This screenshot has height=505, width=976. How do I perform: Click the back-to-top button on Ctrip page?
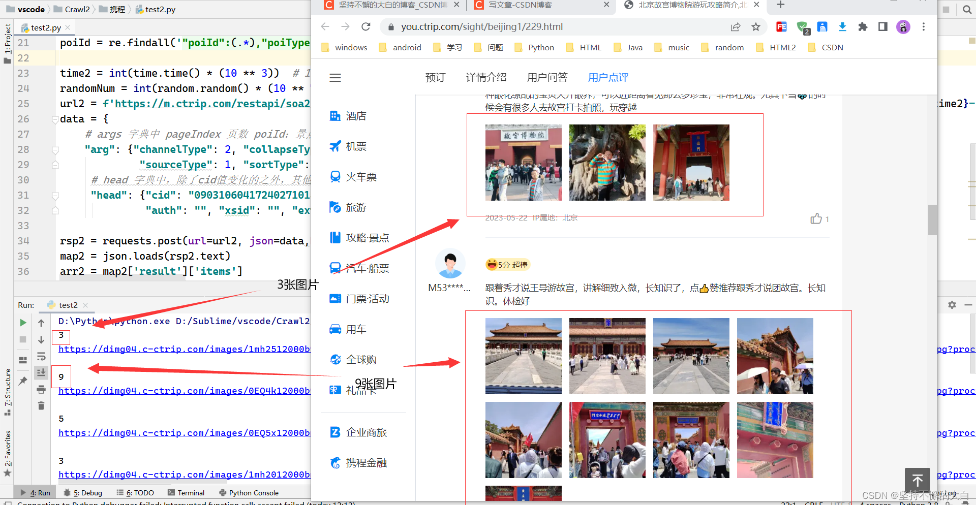[918, 480]
